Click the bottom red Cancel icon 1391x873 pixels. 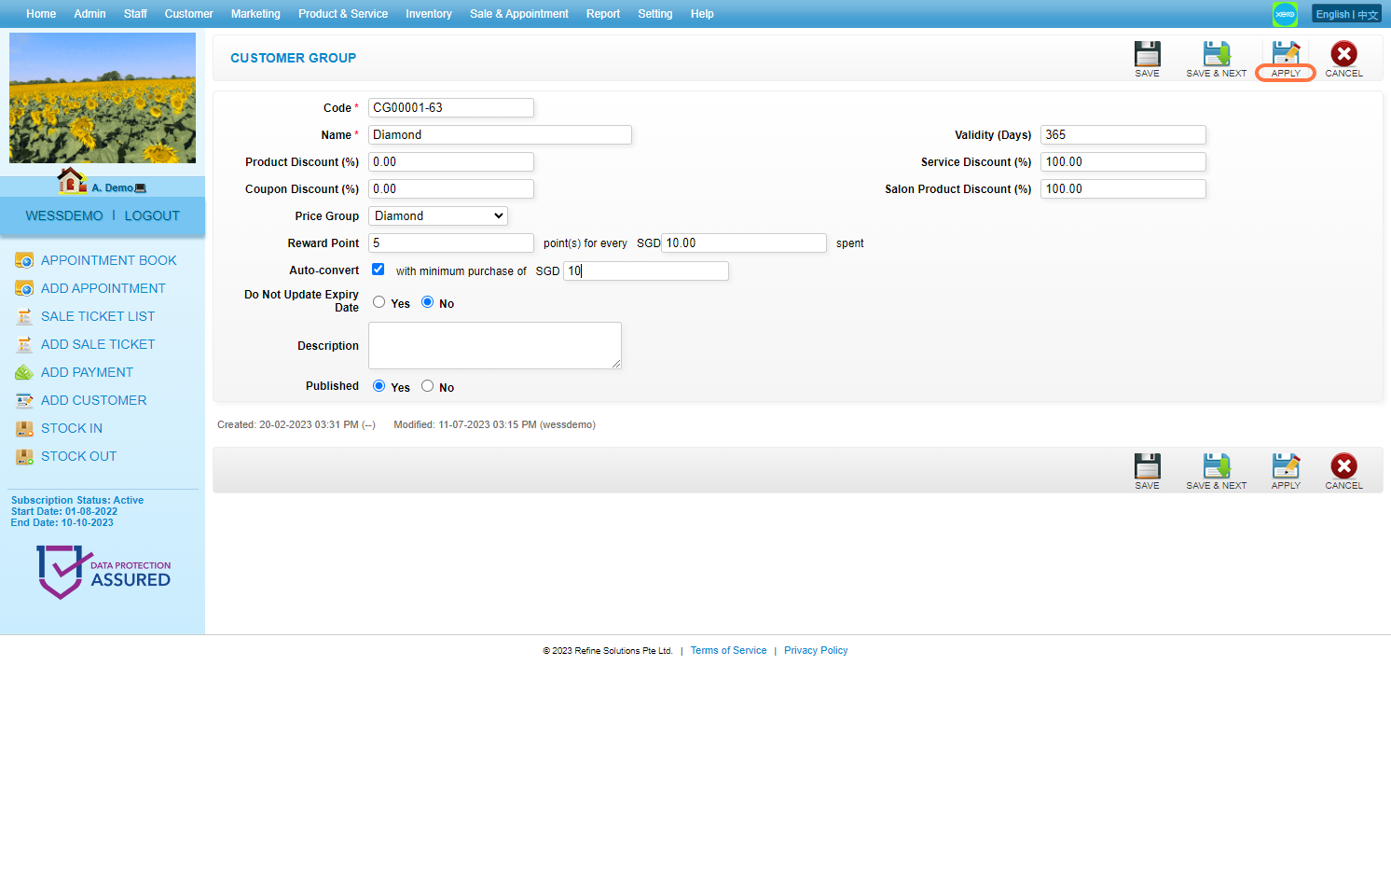pos(1343,465)
